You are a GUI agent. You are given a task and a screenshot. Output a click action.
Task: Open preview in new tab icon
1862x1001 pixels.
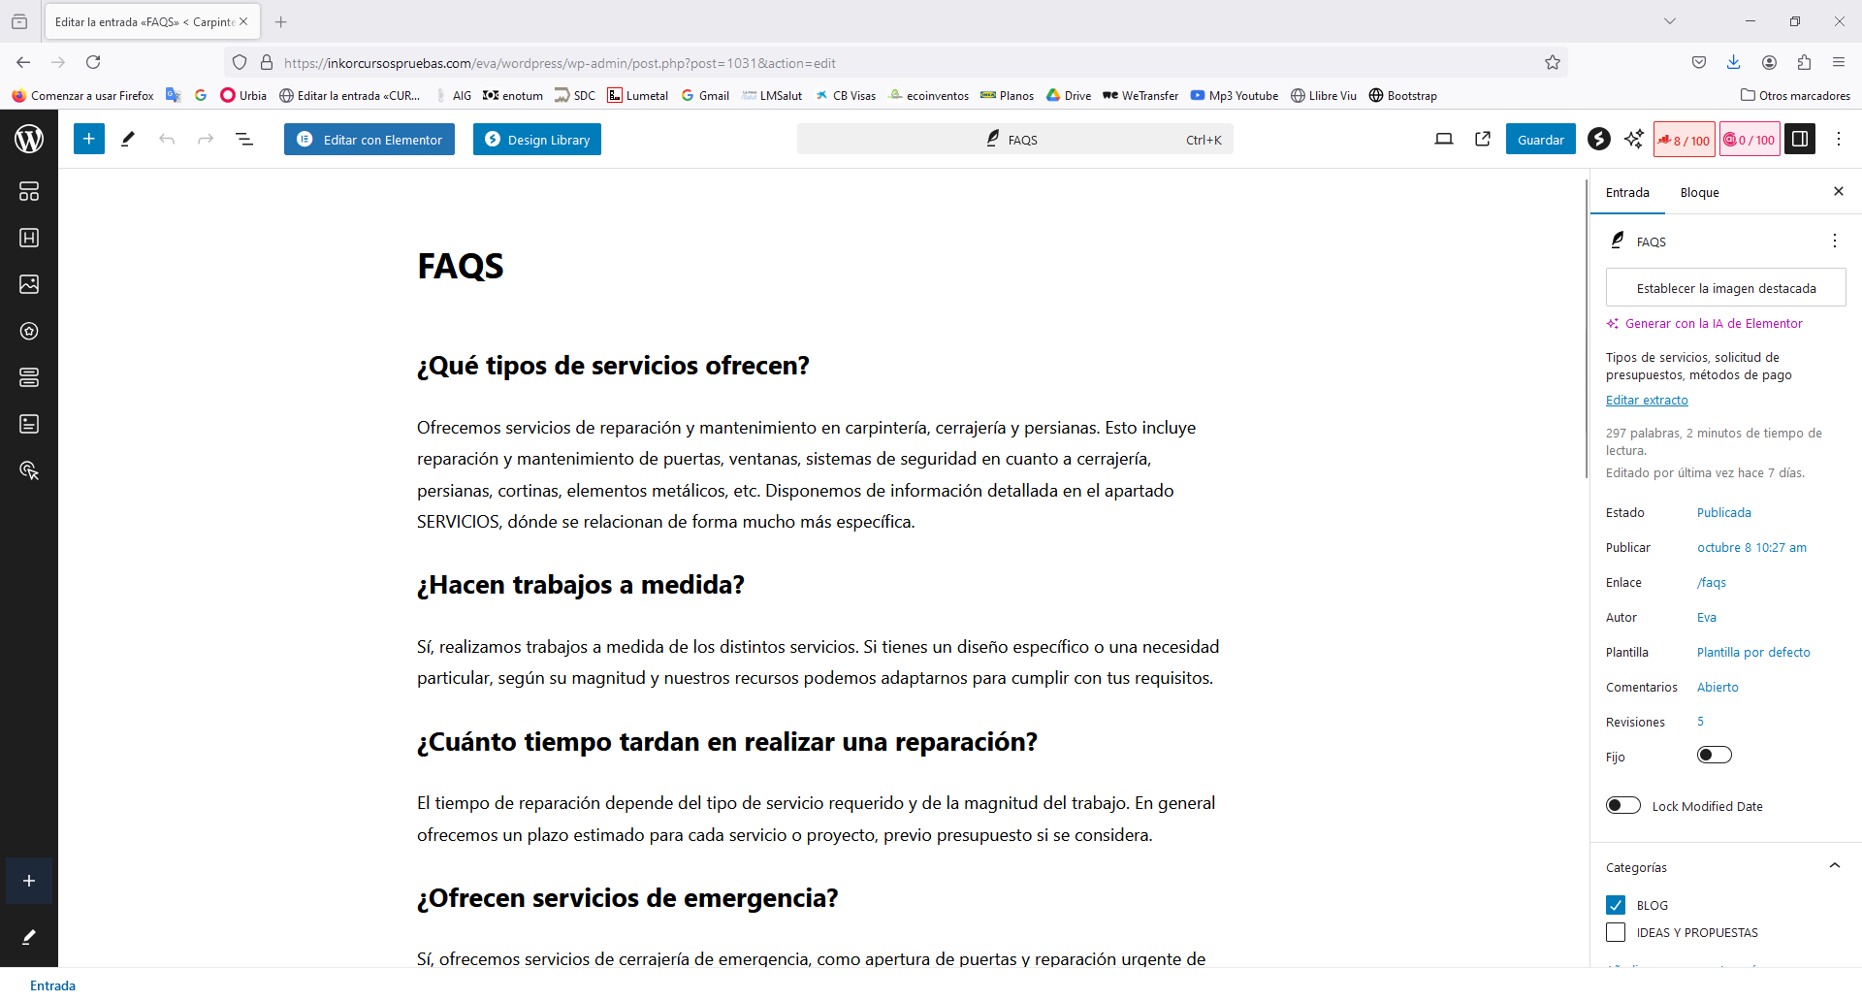pos(1483,139)
